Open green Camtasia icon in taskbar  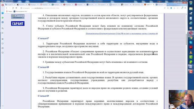point(191,57)
